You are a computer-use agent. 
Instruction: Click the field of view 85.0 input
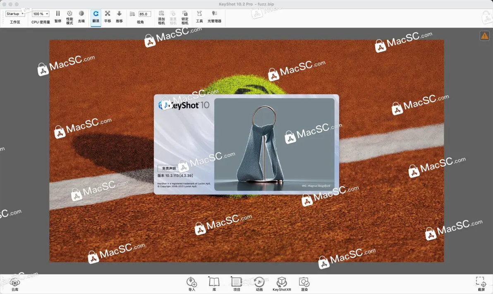[x=145, y=14]
